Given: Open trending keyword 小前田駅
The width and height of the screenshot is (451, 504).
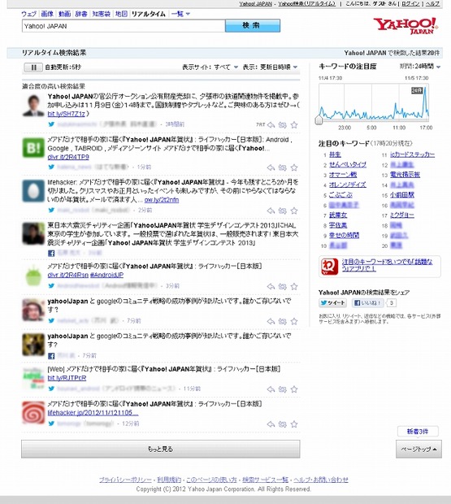Looking at the screenshot, I should coord(402,195).
